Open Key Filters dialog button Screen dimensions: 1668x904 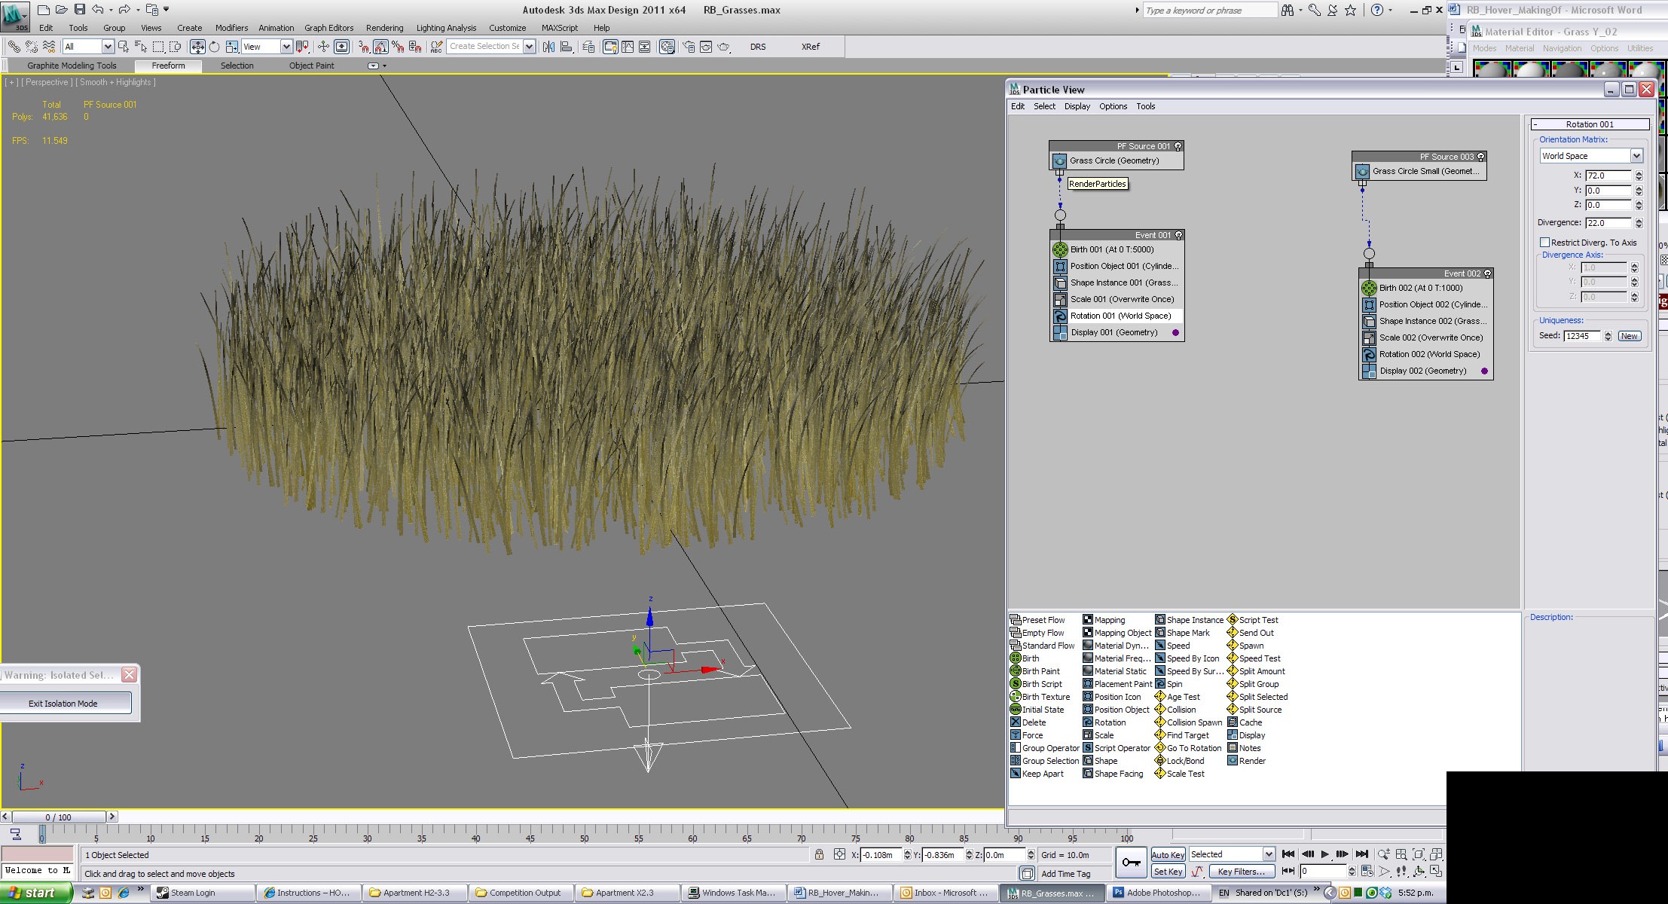point(1242,872)
